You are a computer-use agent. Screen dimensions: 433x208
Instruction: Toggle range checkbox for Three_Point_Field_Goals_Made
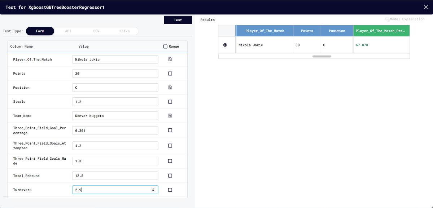170,161
